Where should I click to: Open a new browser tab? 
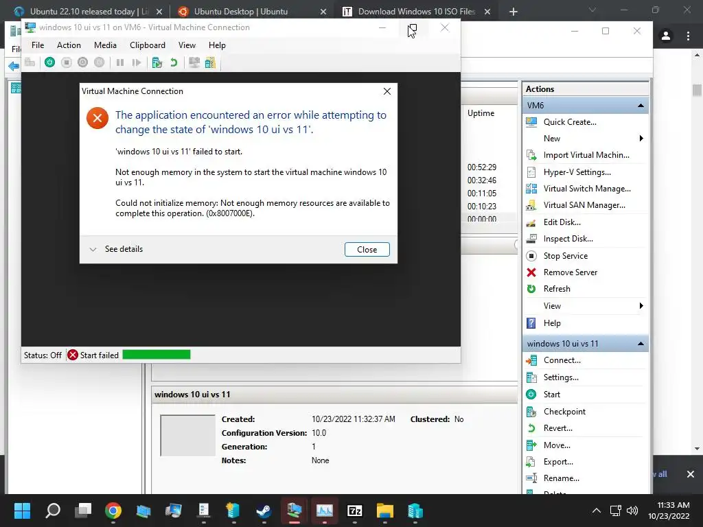(x=514, y=12)
